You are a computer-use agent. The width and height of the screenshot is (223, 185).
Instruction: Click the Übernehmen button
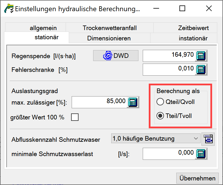tap(197, 178)
